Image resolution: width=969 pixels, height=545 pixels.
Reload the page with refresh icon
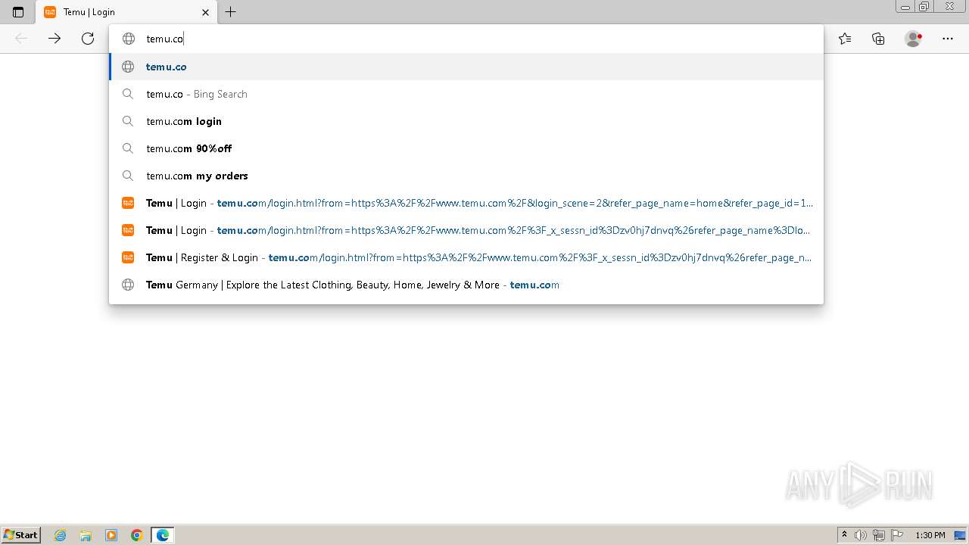click(88, 39)
